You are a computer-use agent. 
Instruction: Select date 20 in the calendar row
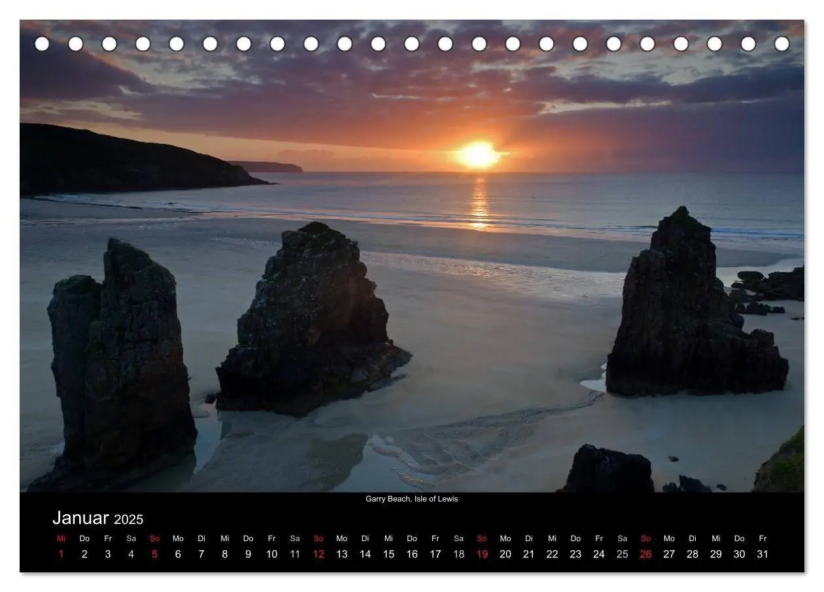506,554
